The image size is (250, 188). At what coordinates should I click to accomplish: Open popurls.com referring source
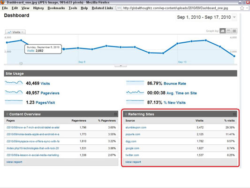(x=133, y=134)
